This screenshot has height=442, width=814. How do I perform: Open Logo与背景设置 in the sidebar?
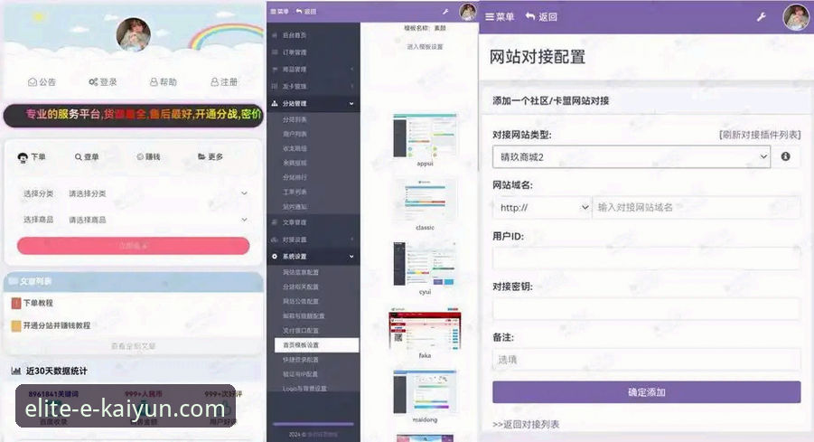click(x=304, y=389)
